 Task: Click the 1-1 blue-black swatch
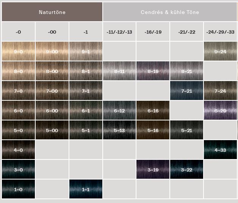pos(86,189)
